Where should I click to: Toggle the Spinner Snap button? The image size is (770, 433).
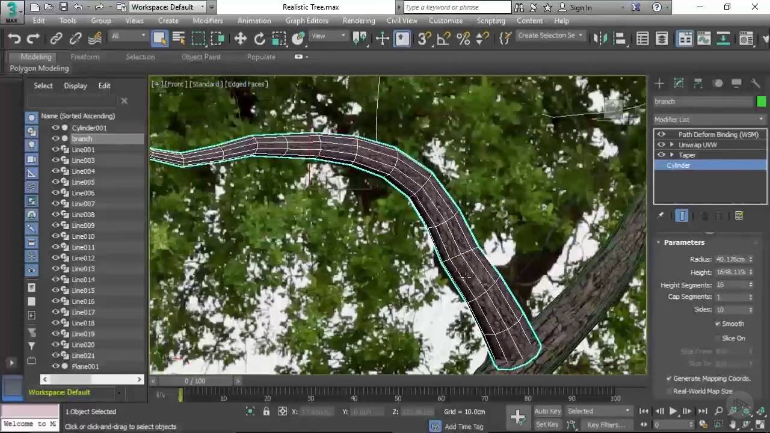482,38
